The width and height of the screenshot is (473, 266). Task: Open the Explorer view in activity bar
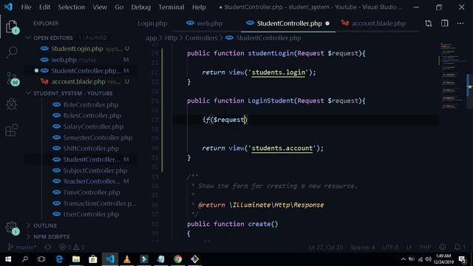click(12, 27)
